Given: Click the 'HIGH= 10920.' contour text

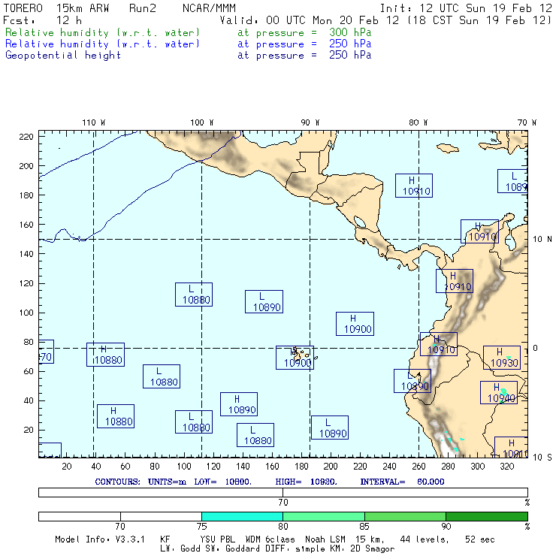Looking at the screenshot, I should (307, 482).
